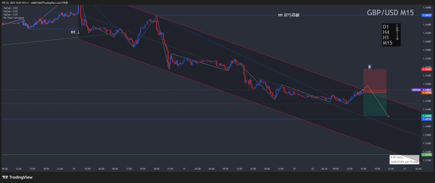Viewport: 435px width, 183px height.
Task: Select the Pip Value Calculator indicator legend
Action: (x=14, y=18)
